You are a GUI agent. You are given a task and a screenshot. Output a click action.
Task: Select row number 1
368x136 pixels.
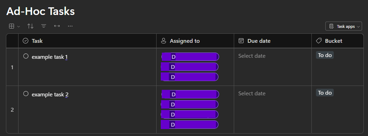(12, 67)
